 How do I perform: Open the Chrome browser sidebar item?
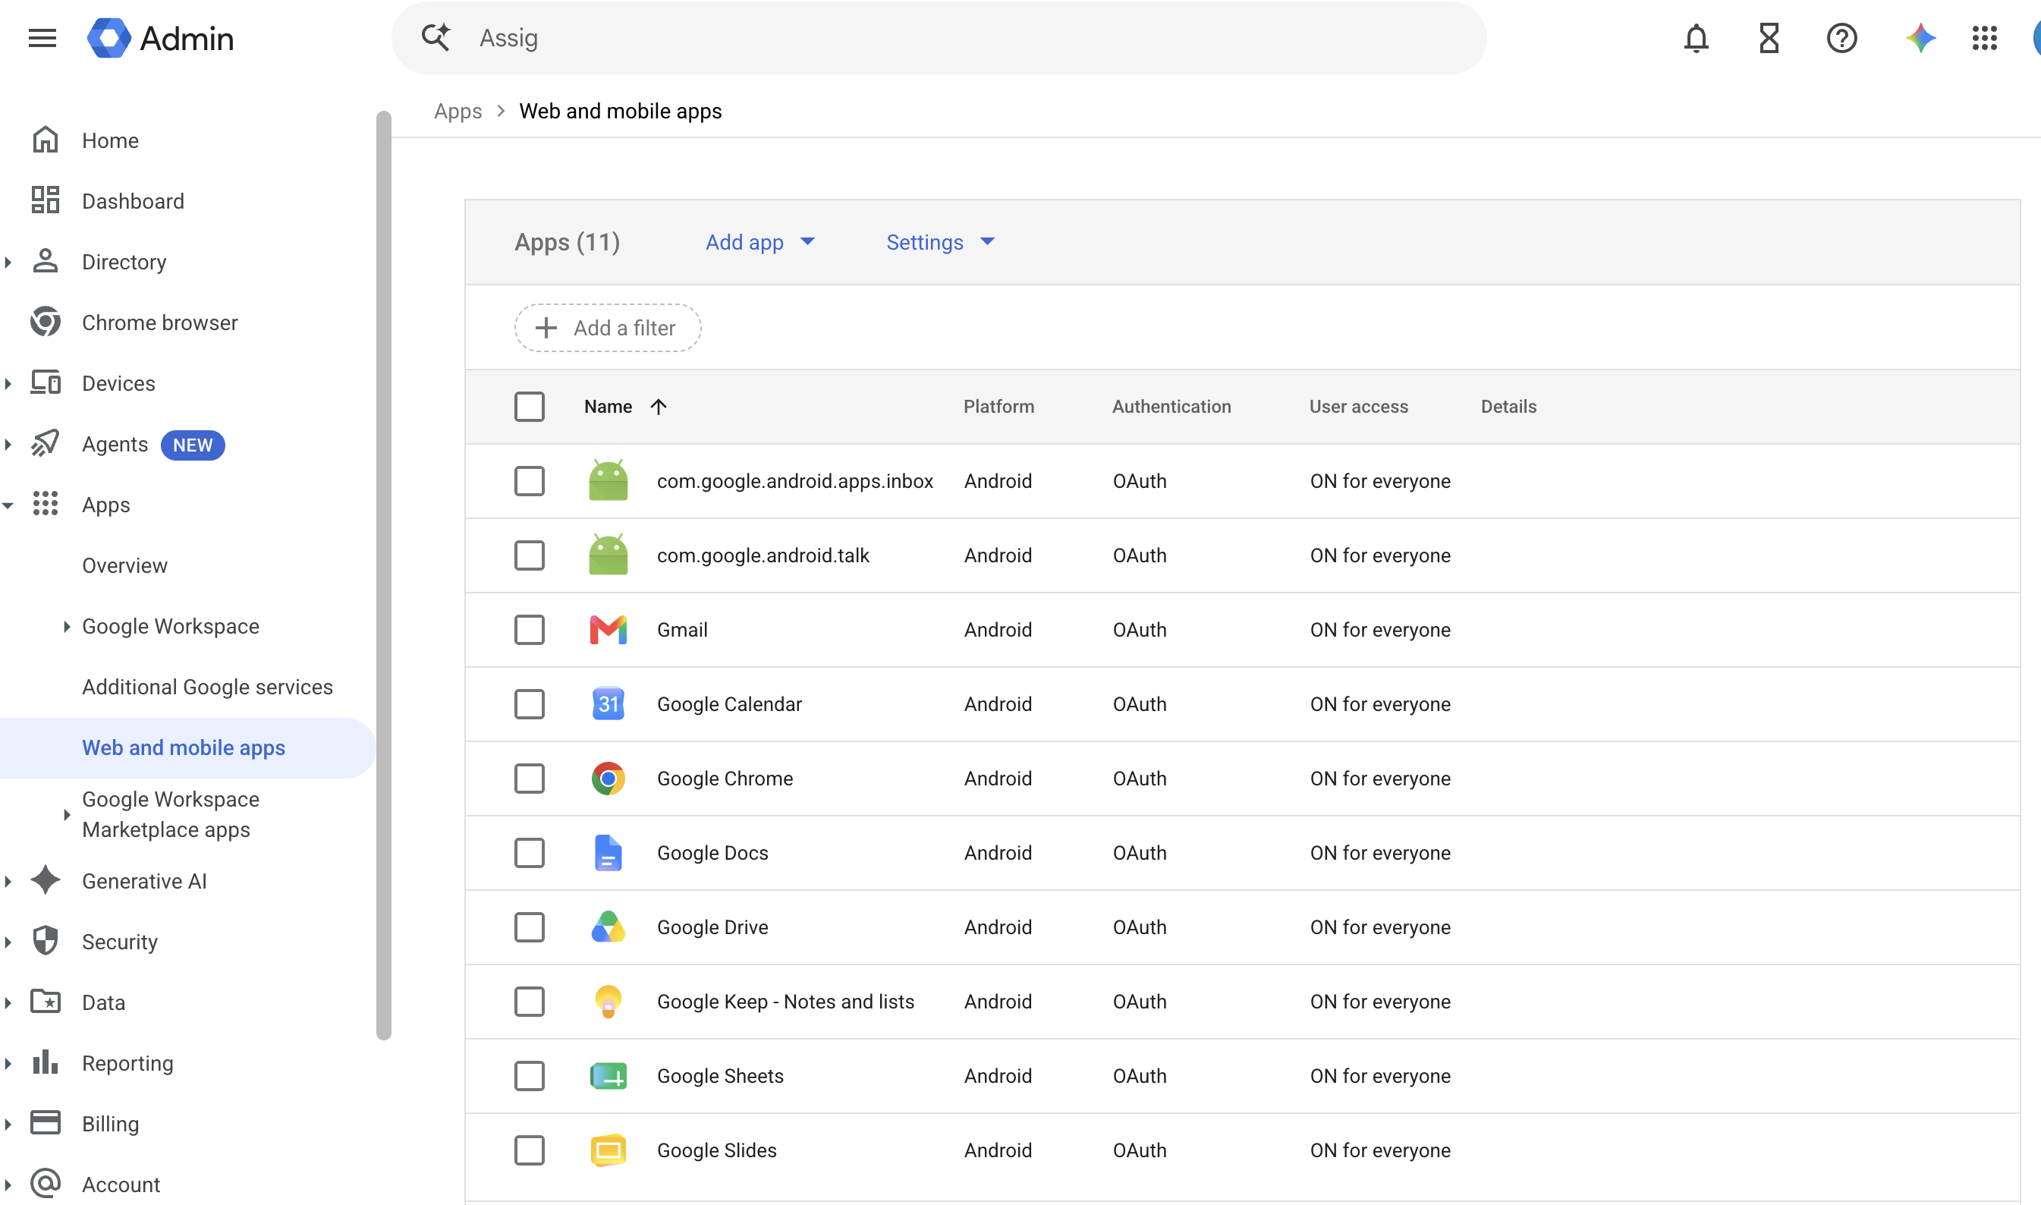pos(160,322)
